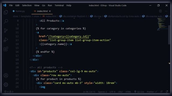Open the Manage gear icon
This screenshot has width=172, height=96.
tap(6, 85)
